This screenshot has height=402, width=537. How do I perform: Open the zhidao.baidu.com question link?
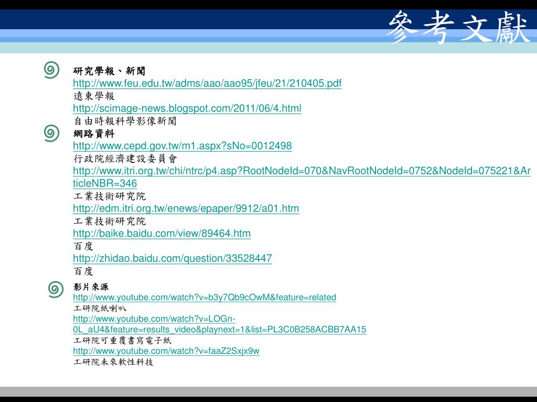click(172, 259)
